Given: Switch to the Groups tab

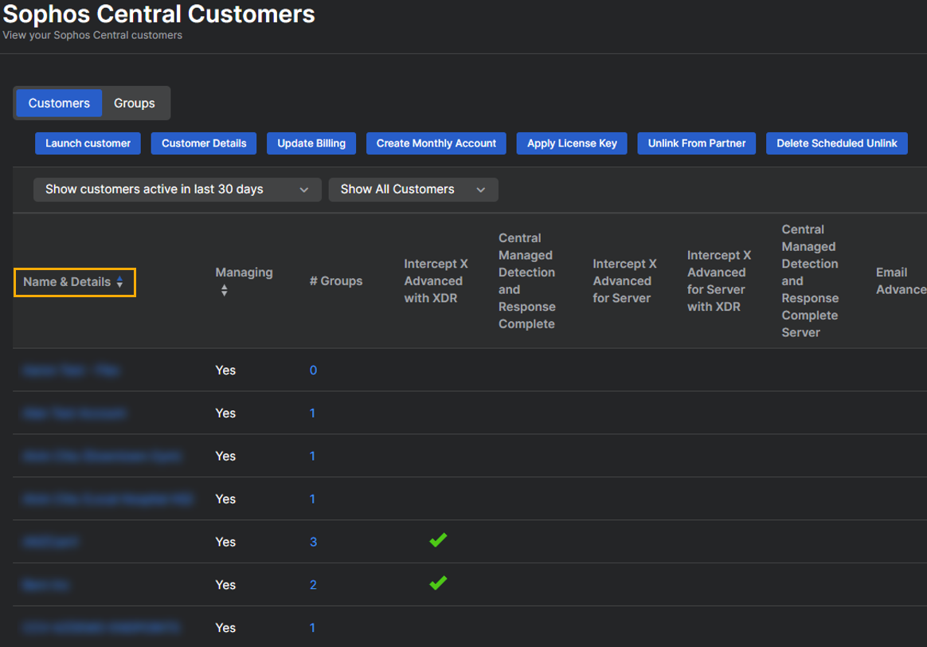Looking at the screenshot, I should tap(134, 104).
